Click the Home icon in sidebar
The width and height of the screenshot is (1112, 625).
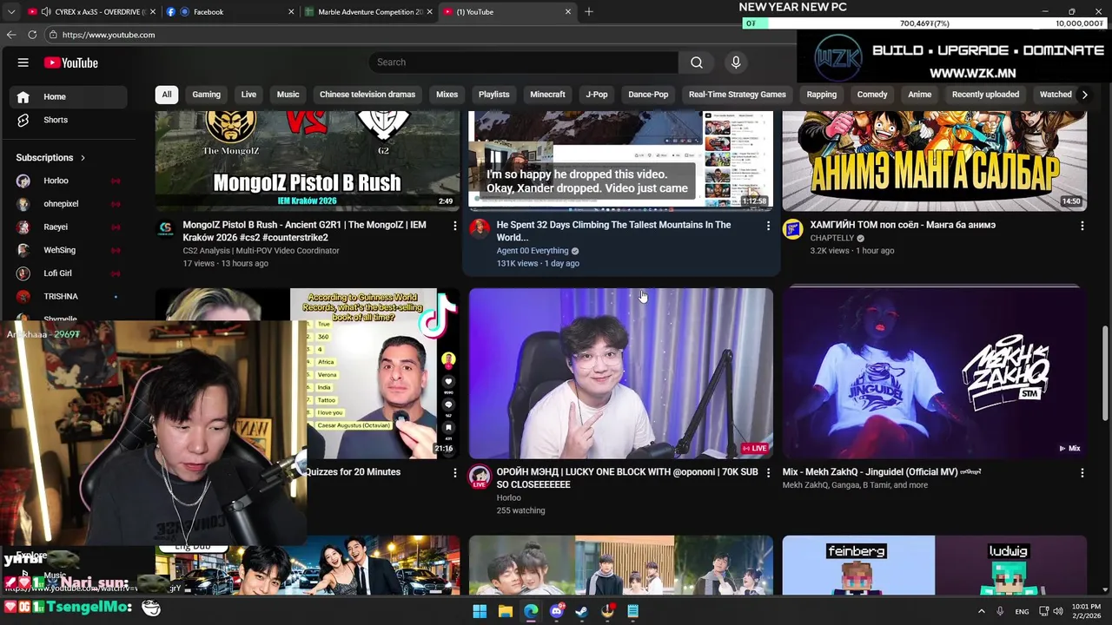23,97
